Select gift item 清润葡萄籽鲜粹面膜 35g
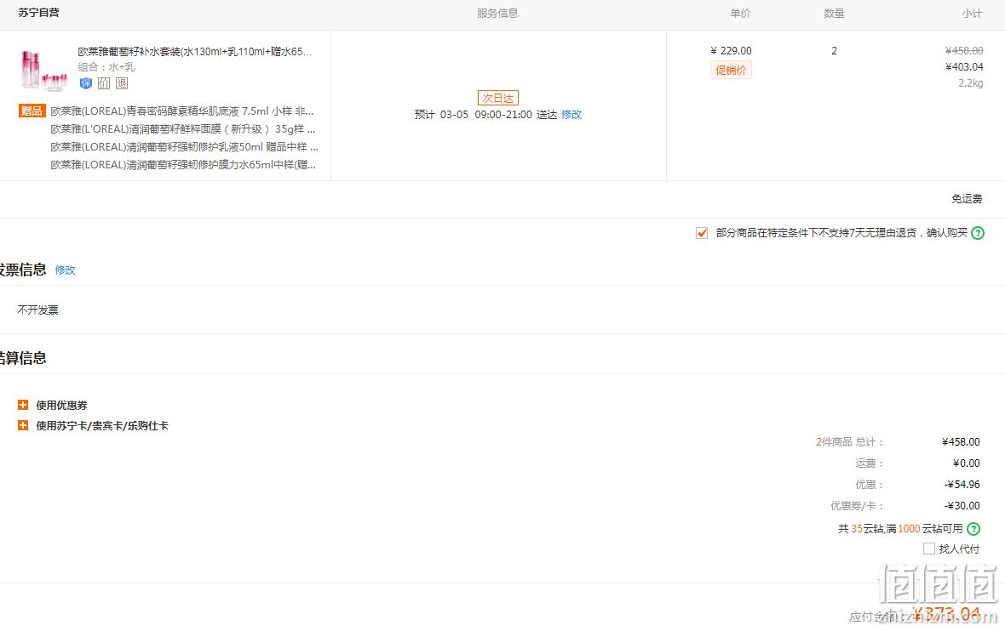Viewport: 1005px width, 631px height. pos(182,129)
